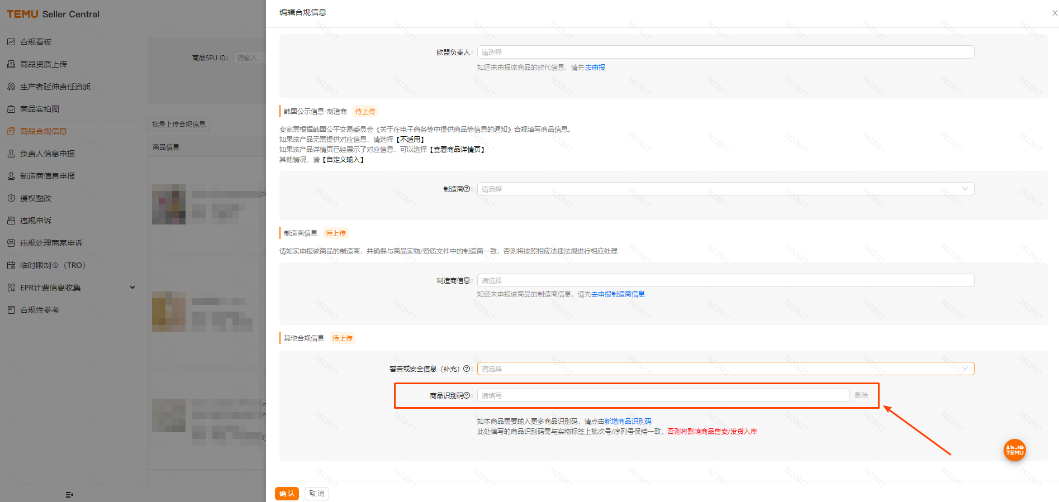Open the 警告或安全信息 (补充) dropdown

725,369
